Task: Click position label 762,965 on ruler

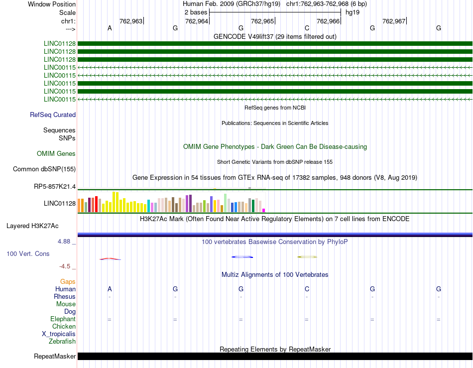Action: click(x=262, y=21)
